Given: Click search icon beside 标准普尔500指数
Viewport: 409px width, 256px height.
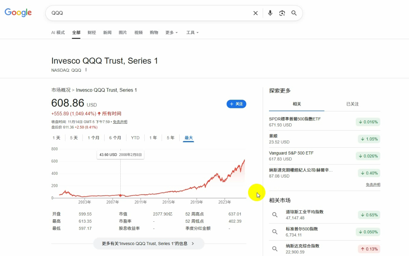Looking at the screenshot, I should click(x=275, y=232).
